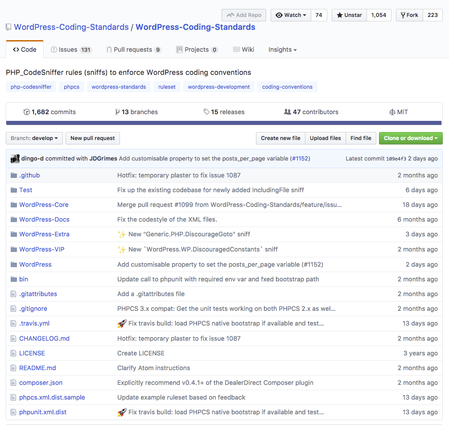The width and height of the screenshot is (449, 425).
Task: Open the Pull requests tab
Action: pyautogui.click(x=134, y=50)
